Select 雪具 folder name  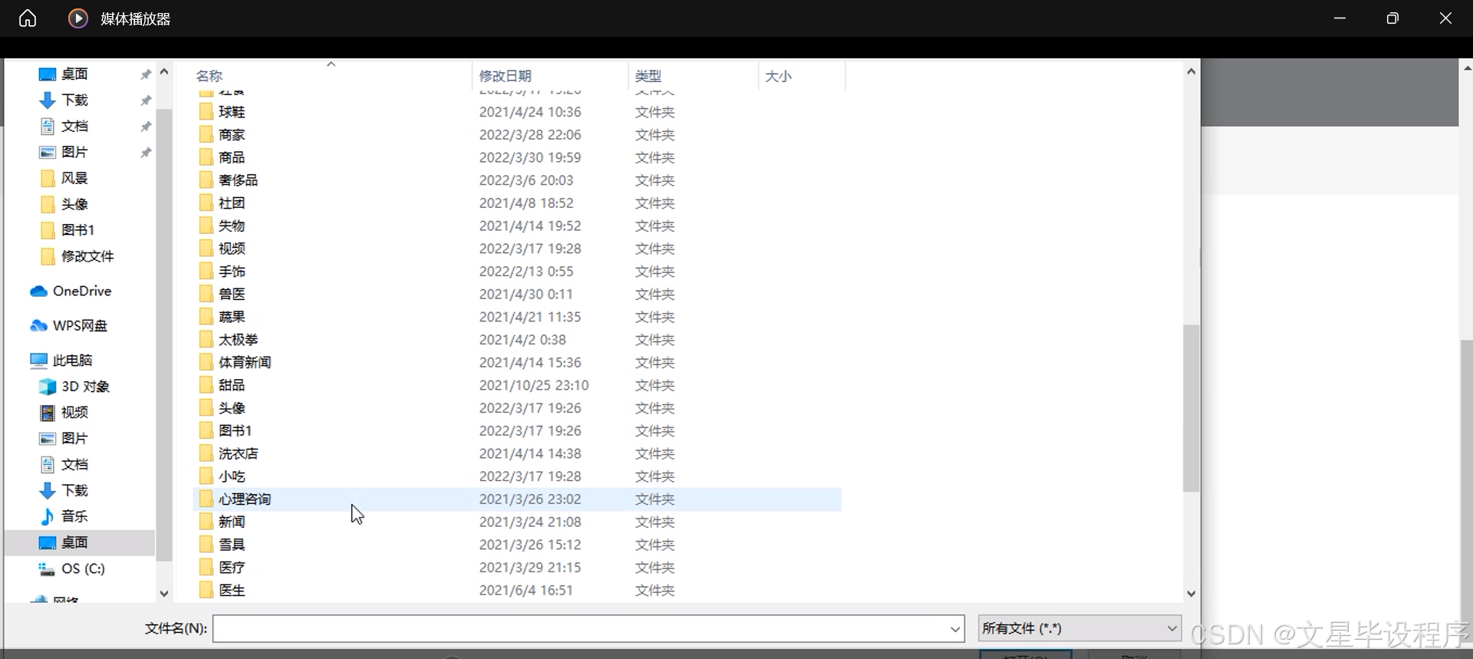pyautogui.click(x=232, y=545)
